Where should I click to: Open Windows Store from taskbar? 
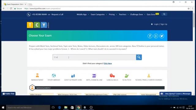click(x=72, y=107)
